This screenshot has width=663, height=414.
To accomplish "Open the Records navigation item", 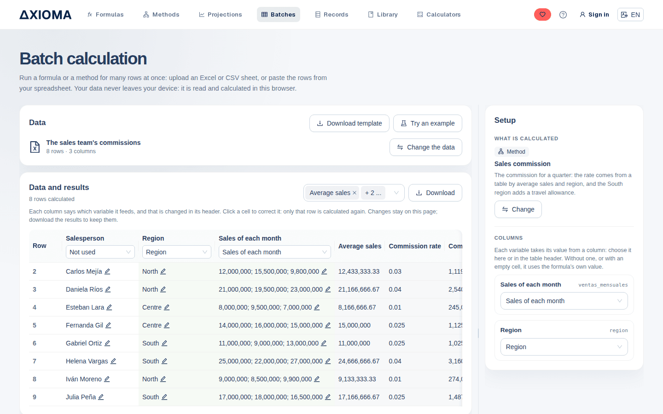I will tap(331, 15).
